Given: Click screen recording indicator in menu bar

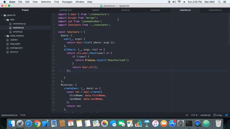Looking at the screenshot, I should pyautogui.click(x=169, y=2).
